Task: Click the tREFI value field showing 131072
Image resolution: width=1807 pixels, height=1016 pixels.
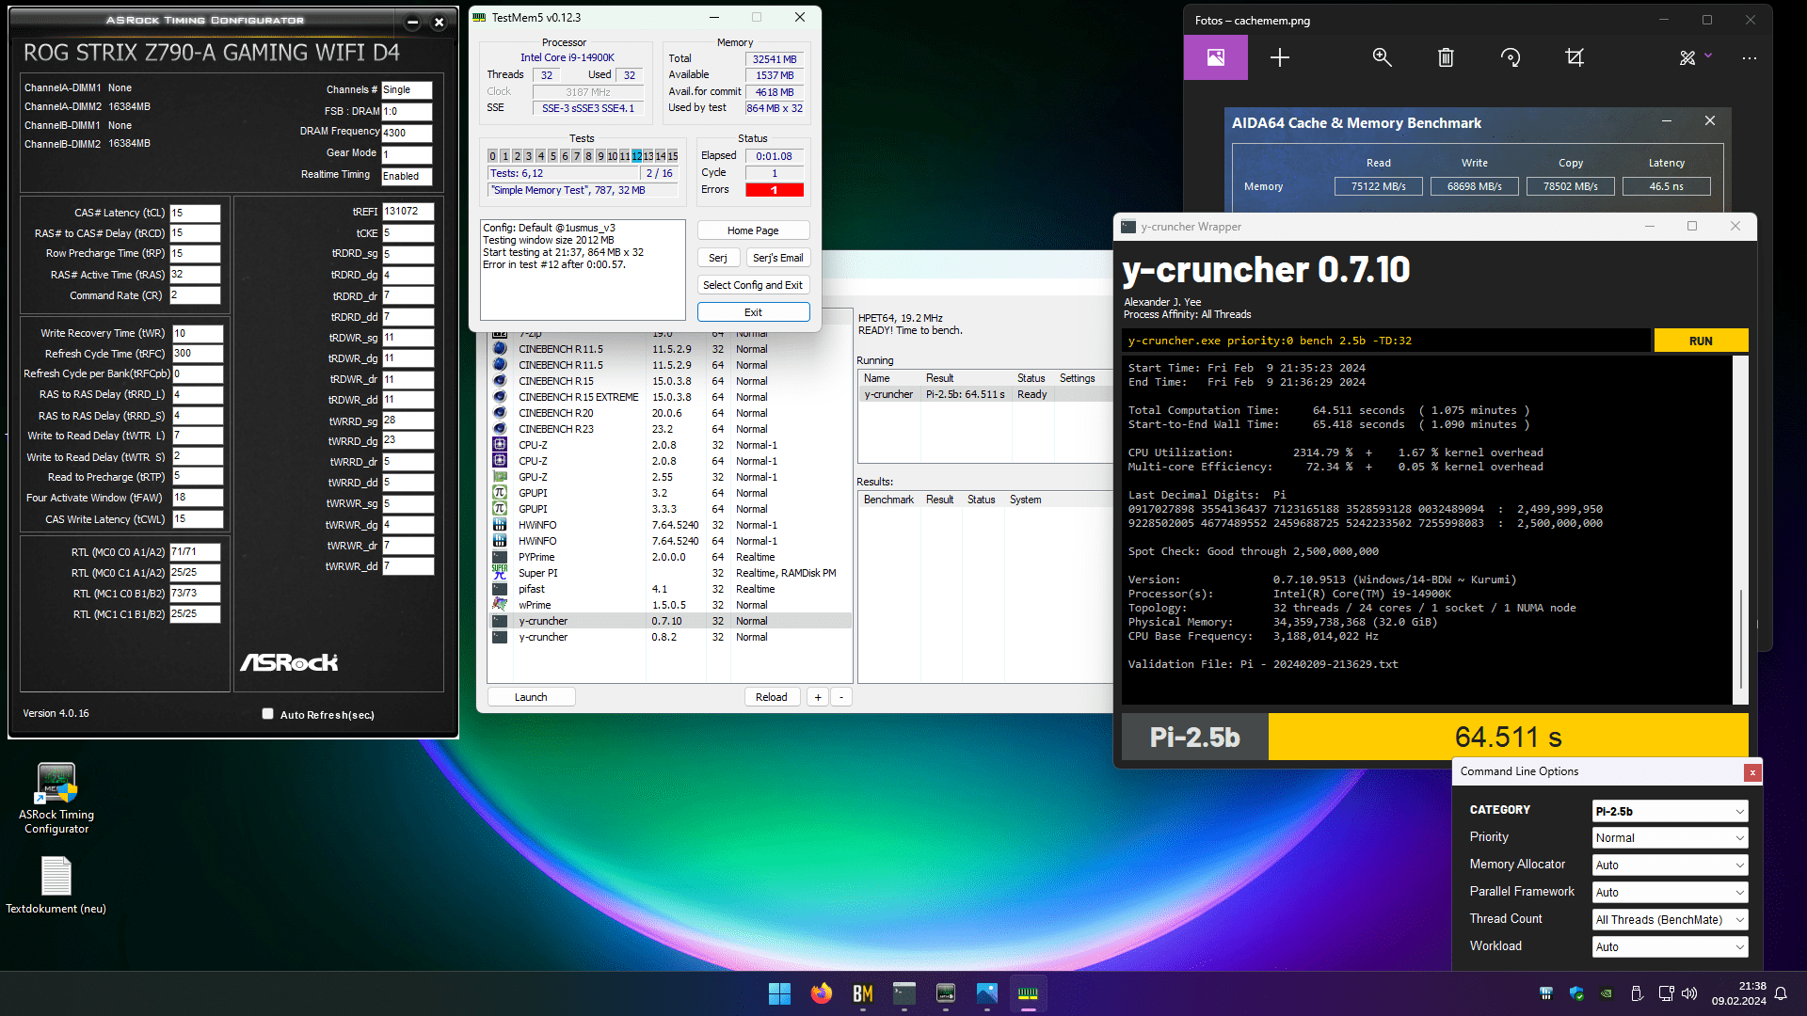Action: point(408,212)
